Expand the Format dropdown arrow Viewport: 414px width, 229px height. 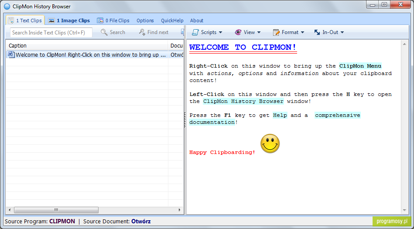302,32
